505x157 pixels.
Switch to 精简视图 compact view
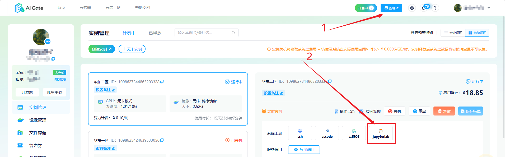coord(477,33)
